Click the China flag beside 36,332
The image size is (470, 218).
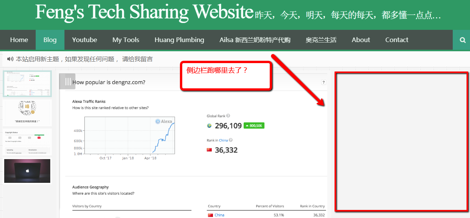(209, 150)
